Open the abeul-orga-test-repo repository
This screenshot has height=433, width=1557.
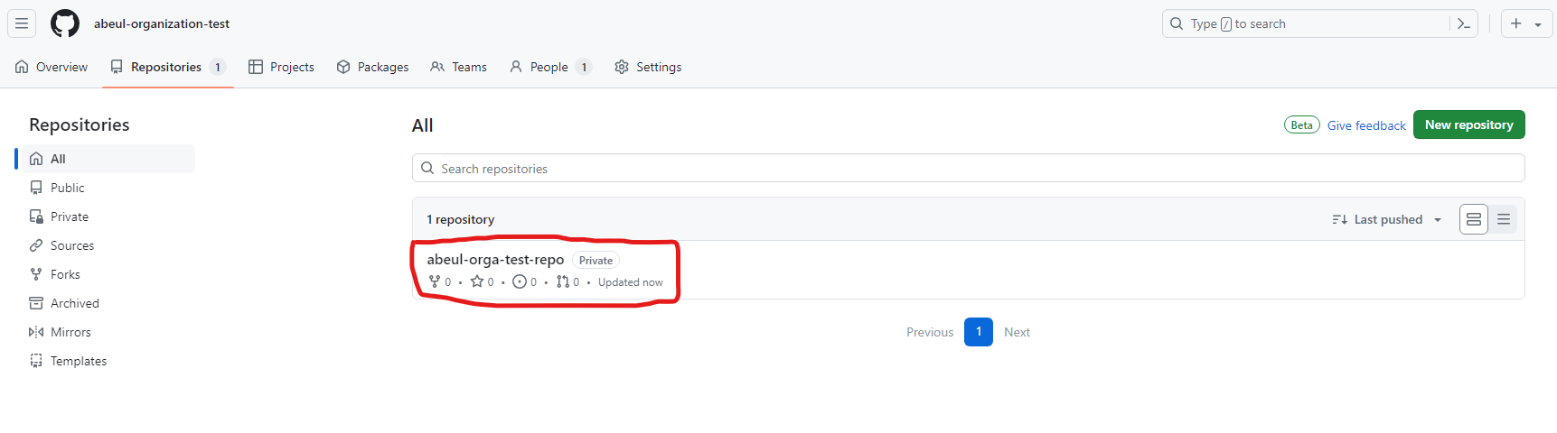(495, 260)
